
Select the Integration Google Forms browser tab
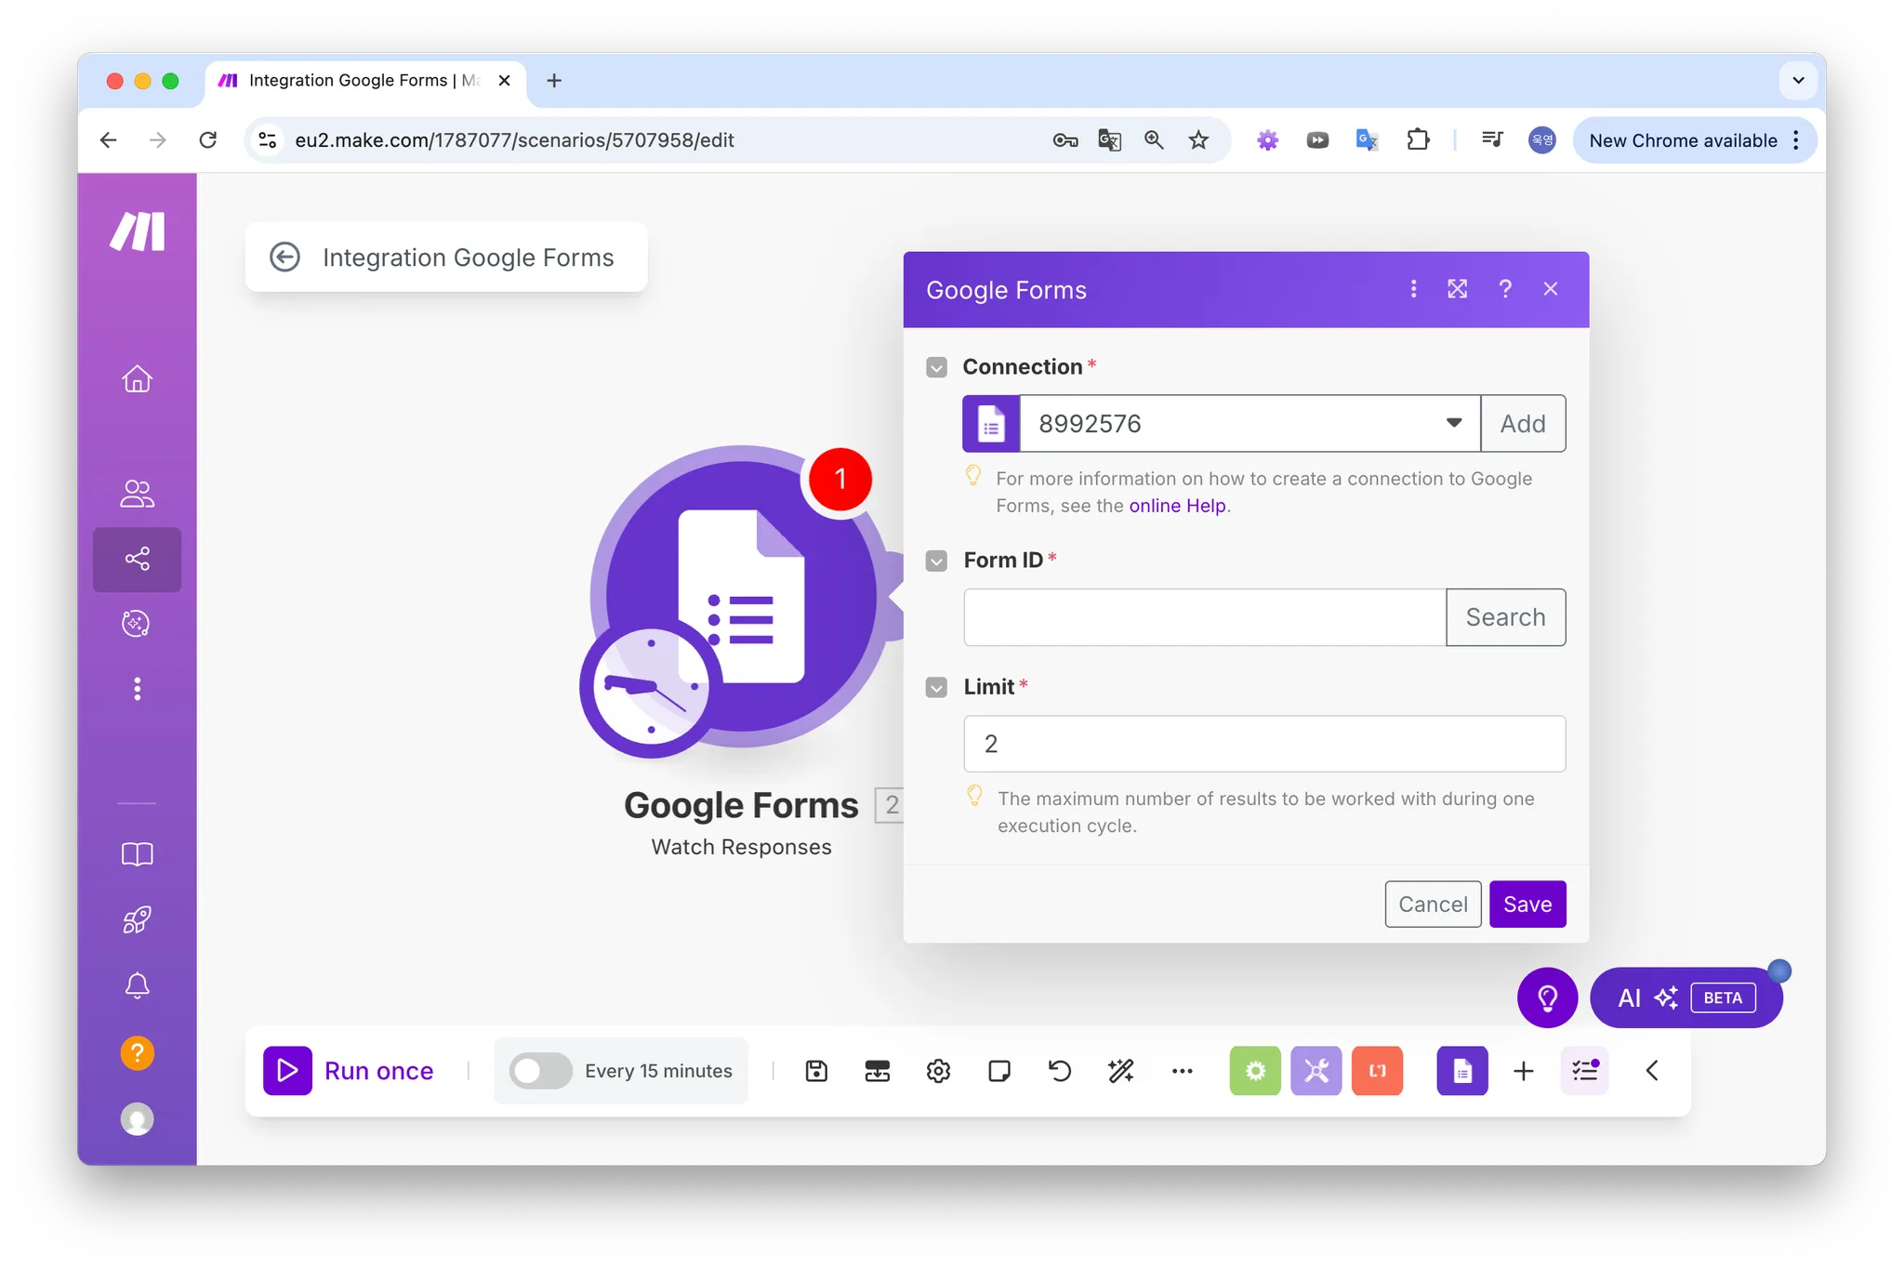coord(364,81)
